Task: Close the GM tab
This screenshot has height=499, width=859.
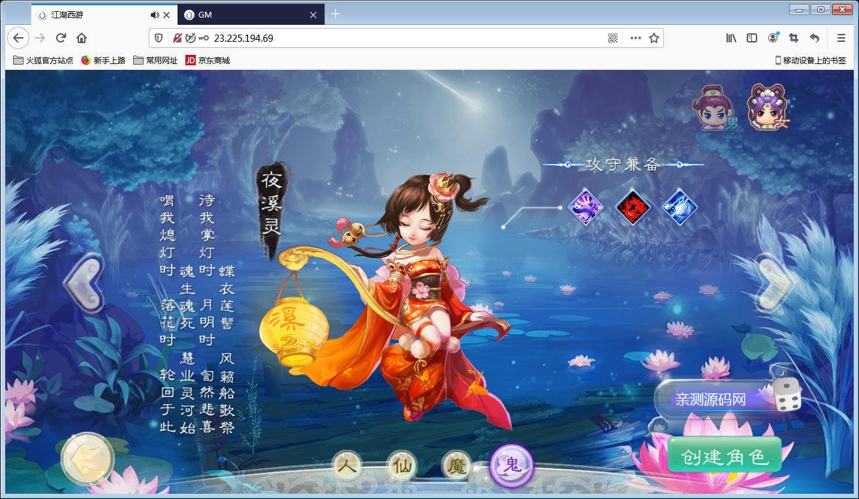Action: click(x=313, y=14)
